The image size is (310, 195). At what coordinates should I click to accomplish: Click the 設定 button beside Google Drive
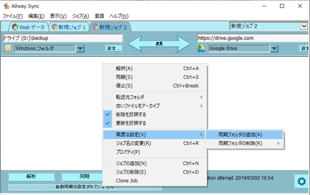click(x=304, y=48)
